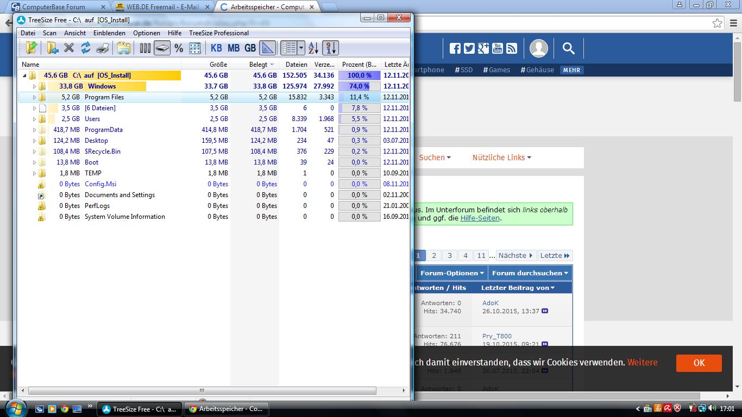Viewport: 742px width, 417px height.
Task: Click the scan/select directory folder icon
Action: click(x=32, y=48)
